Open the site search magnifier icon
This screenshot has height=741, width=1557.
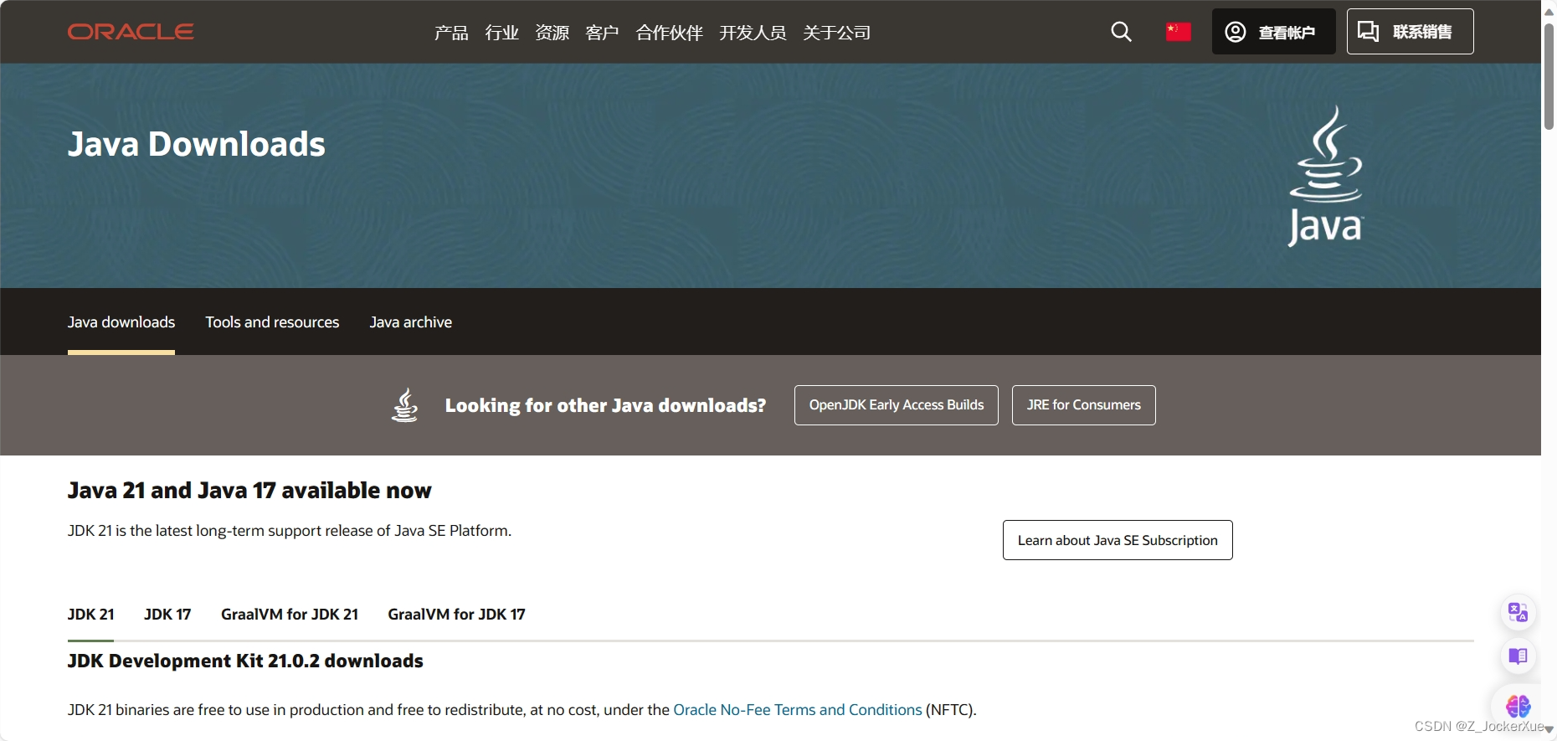coord(1121,32)
